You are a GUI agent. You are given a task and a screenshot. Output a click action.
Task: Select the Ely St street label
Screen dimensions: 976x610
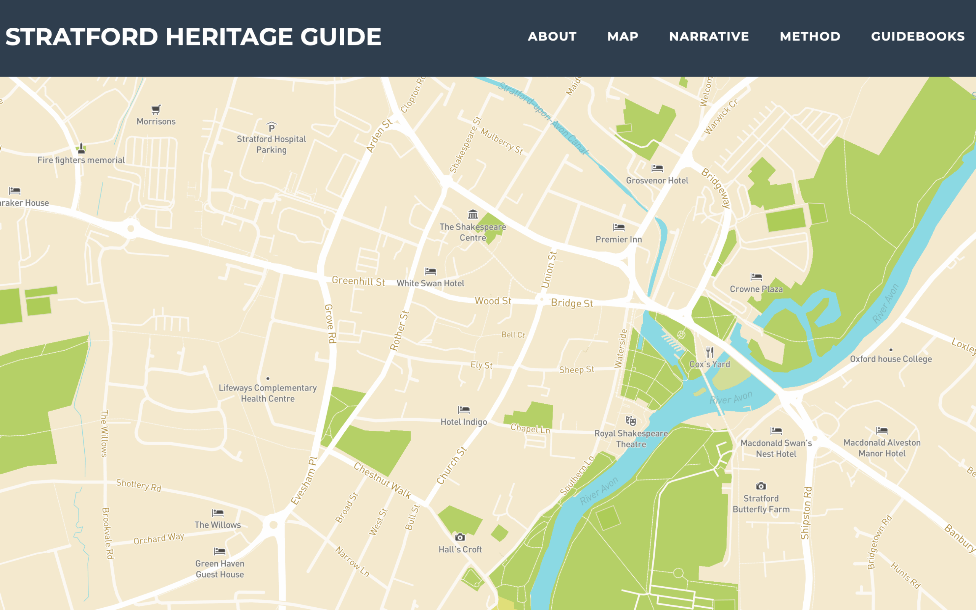point(482,365)
